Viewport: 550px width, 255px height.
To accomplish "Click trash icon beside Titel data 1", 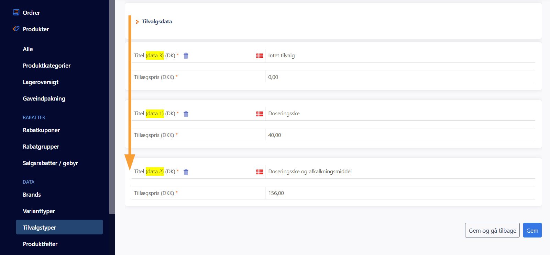I will pyautogui.click(x=186, y=114).
